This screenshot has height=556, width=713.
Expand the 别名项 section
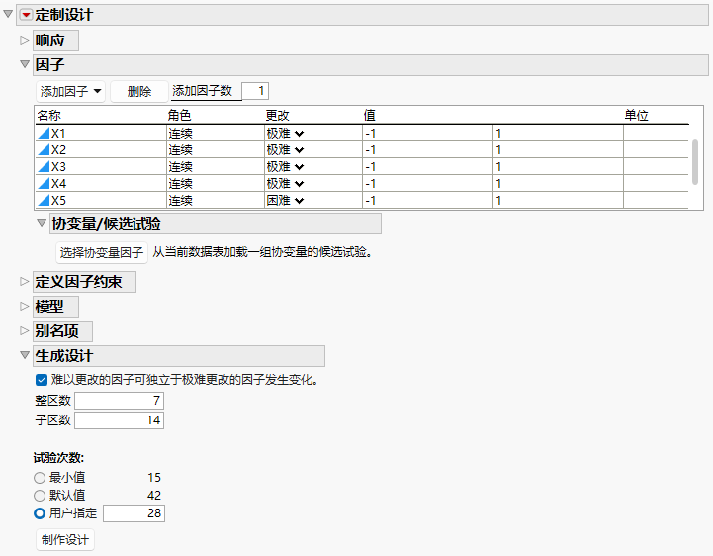(24, 330)
